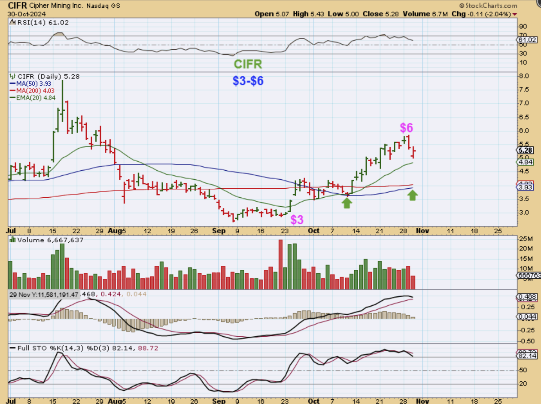Click the High 5.43 value

[x=310, y=14]
